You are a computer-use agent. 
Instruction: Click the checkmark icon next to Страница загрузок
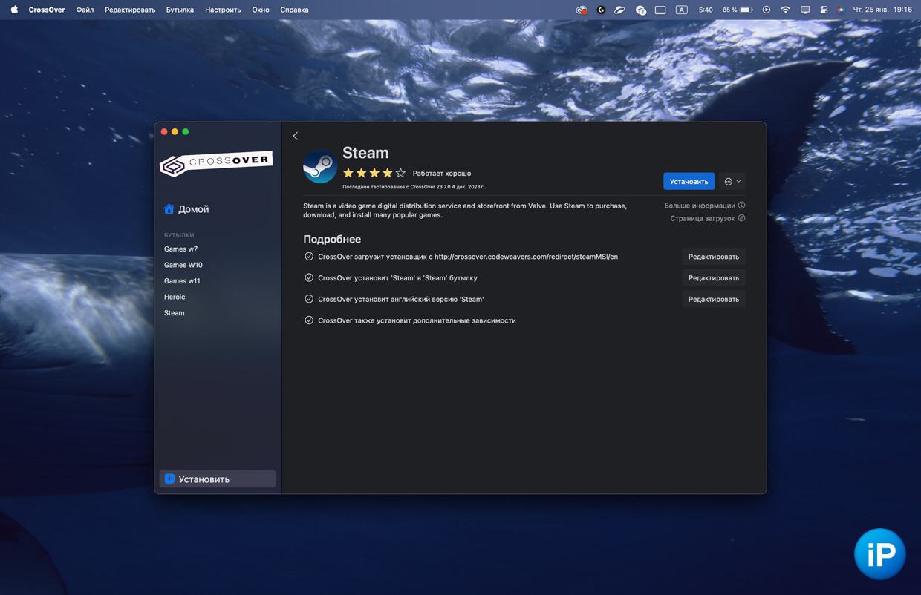tap(741, 218)
